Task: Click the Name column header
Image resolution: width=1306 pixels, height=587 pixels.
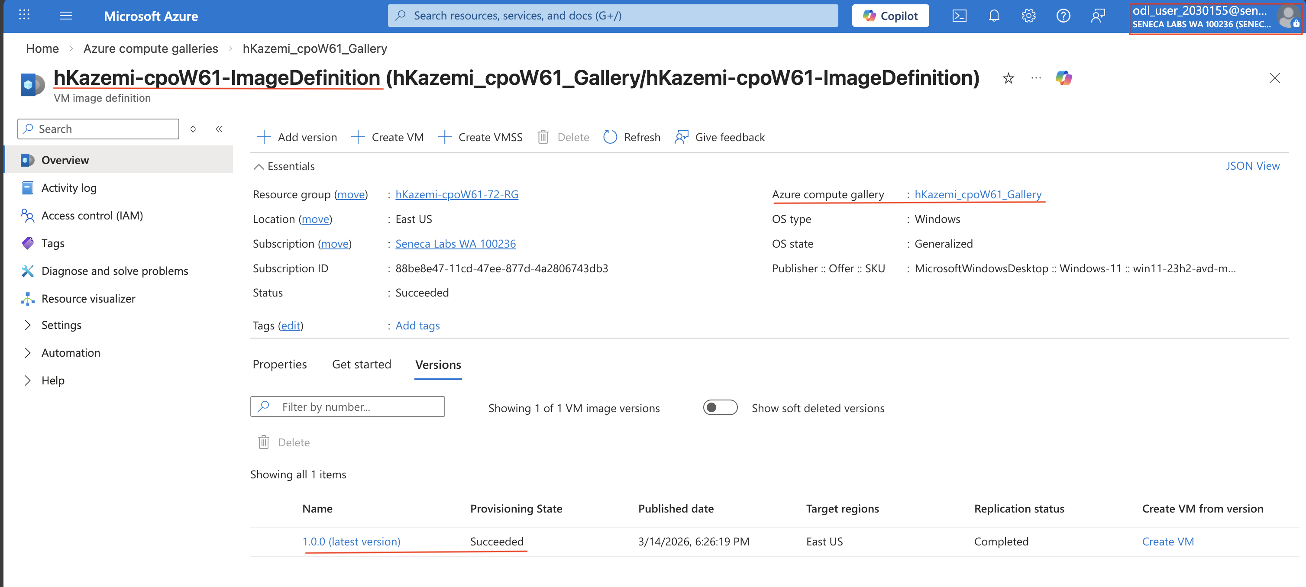Action: tap(317, 508)
